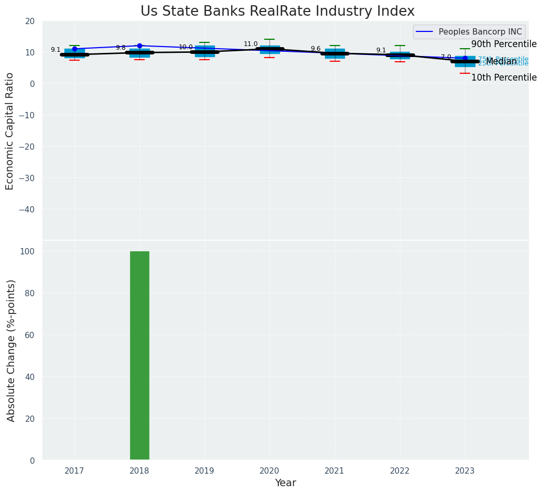Select the 10th Percentile annotation
This screenshot has width=542, height=493.
click(504, 78)
